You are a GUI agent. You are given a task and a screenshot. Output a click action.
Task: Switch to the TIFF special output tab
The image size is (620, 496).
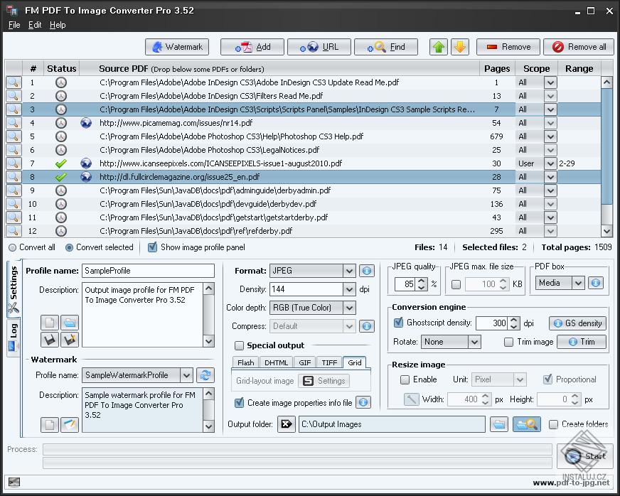click(329, 362)
